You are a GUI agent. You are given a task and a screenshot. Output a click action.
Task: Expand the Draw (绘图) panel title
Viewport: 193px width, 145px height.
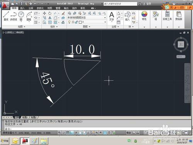point(22,27)
